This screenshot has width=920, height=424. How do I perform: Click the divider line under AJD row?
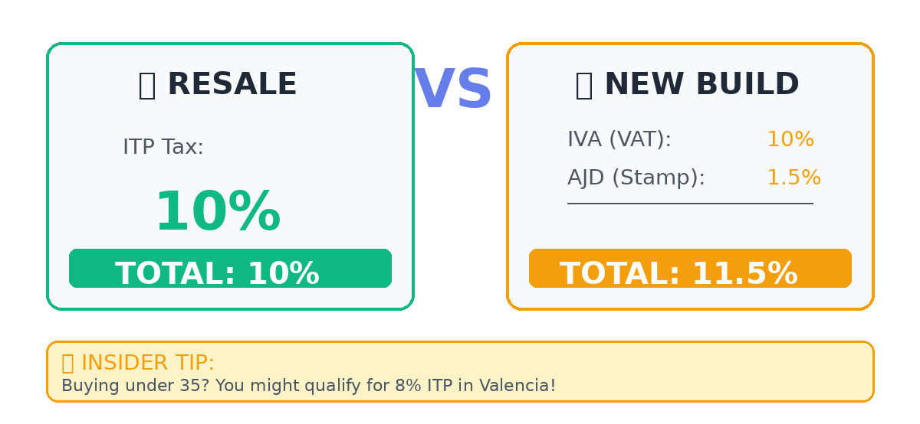click(x=690, y=204)
